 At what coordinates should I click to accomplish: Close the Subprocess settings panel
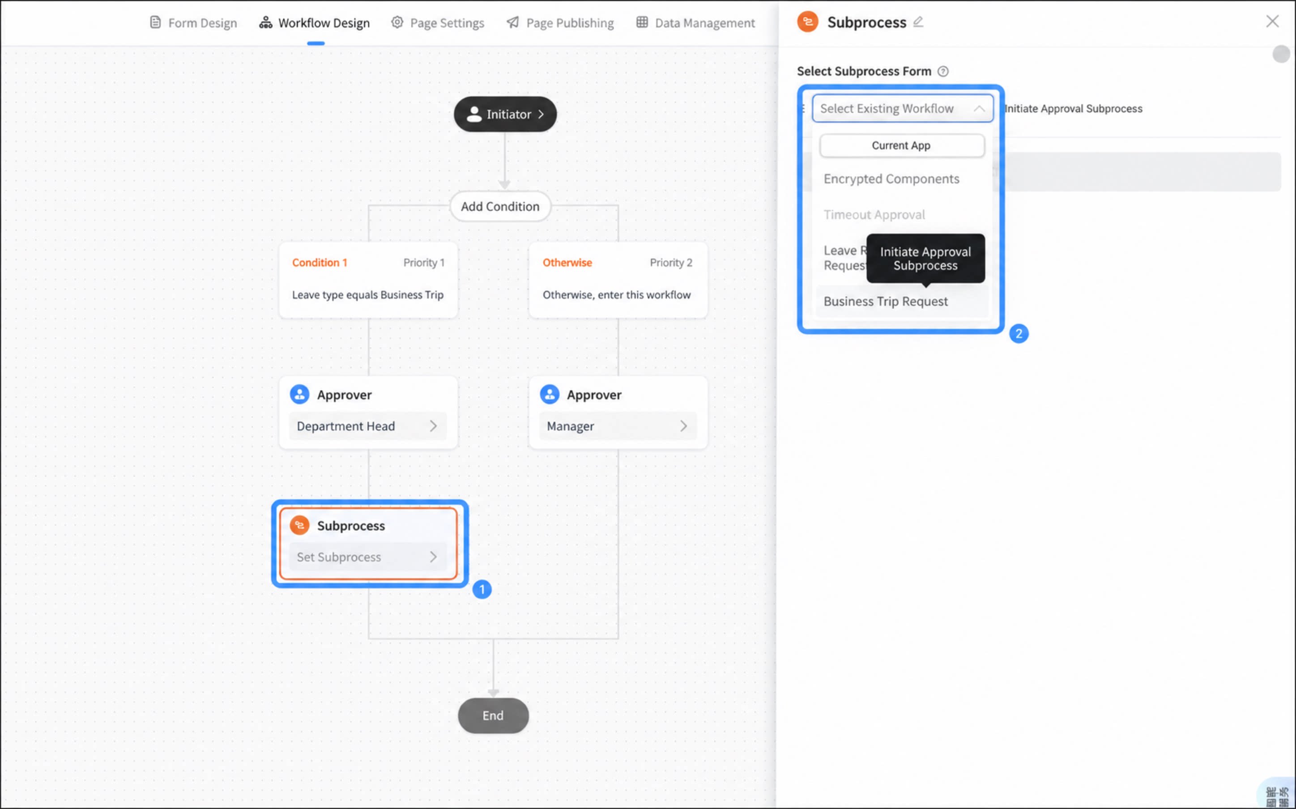coord(1272,21)
